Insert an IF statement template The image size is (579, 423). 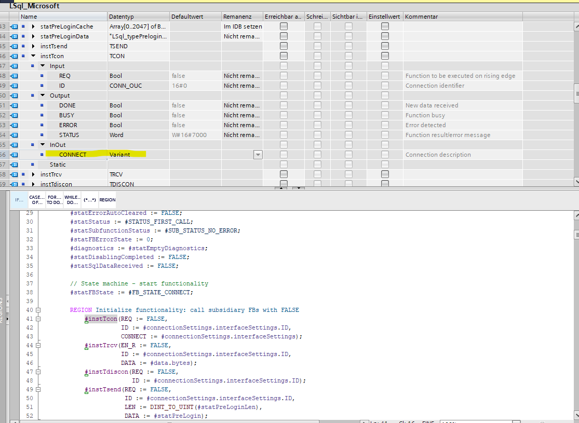coord(19,199)
